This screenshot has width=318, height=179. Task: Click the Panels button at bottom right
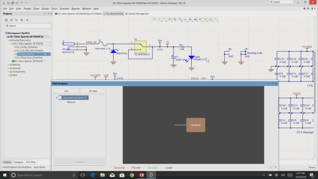(312, 167)
